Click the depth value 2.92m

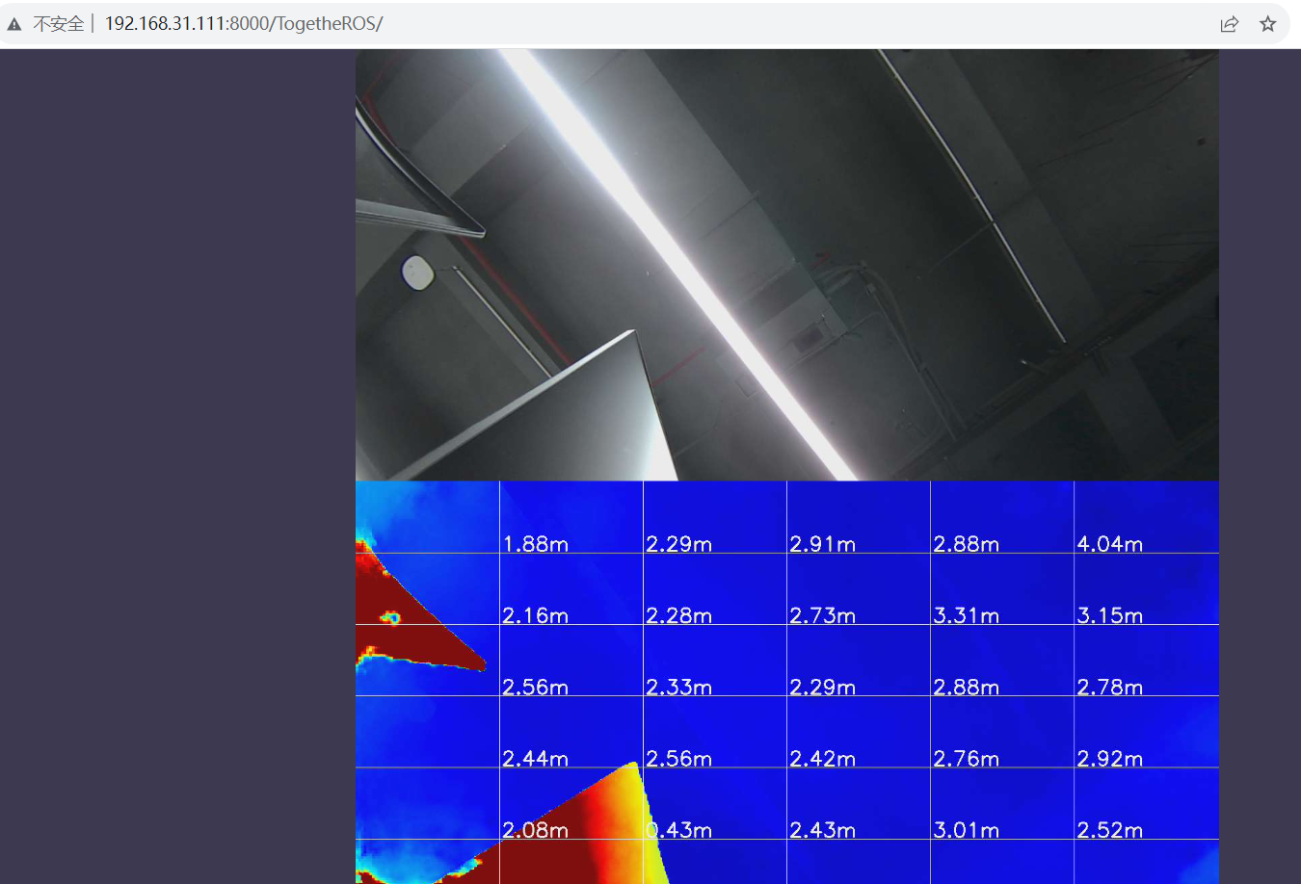(x=1110, y=759)
